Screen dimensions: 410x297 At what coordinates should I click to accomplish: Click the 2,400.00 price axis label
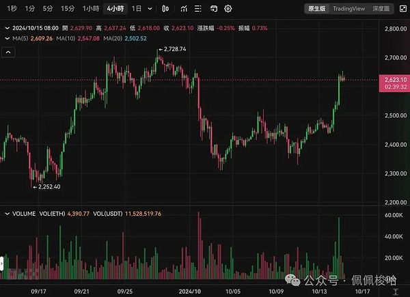[396, 145]
